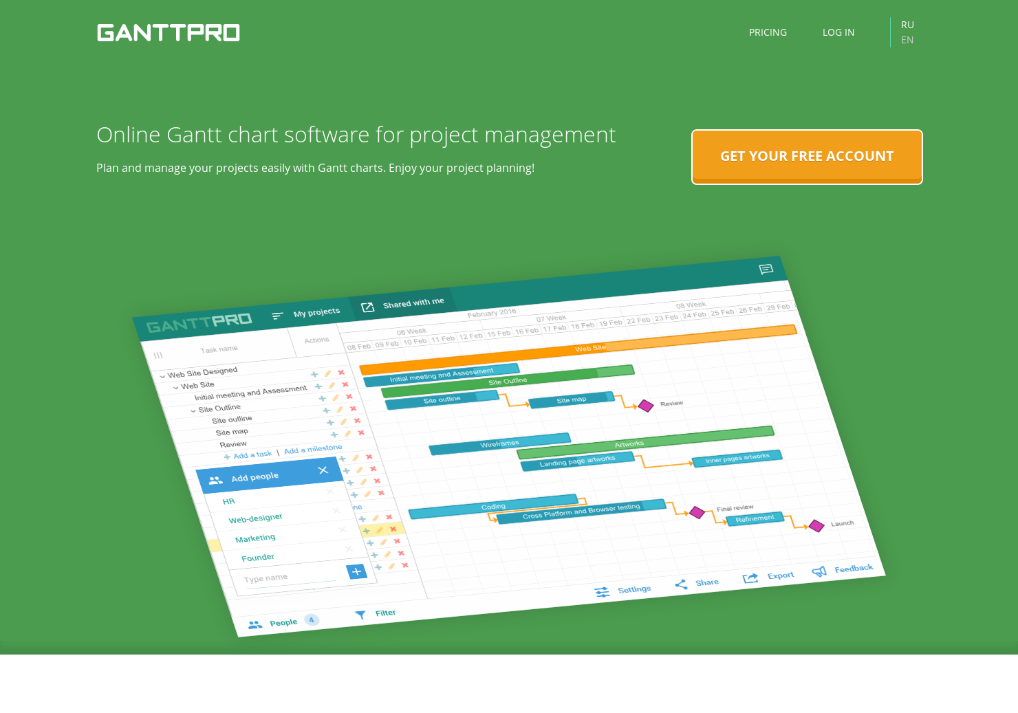The image size is (1018, 713).
Task: Click the Review milestone diamond
Action: pyautogui.click(x=646, y=406)
